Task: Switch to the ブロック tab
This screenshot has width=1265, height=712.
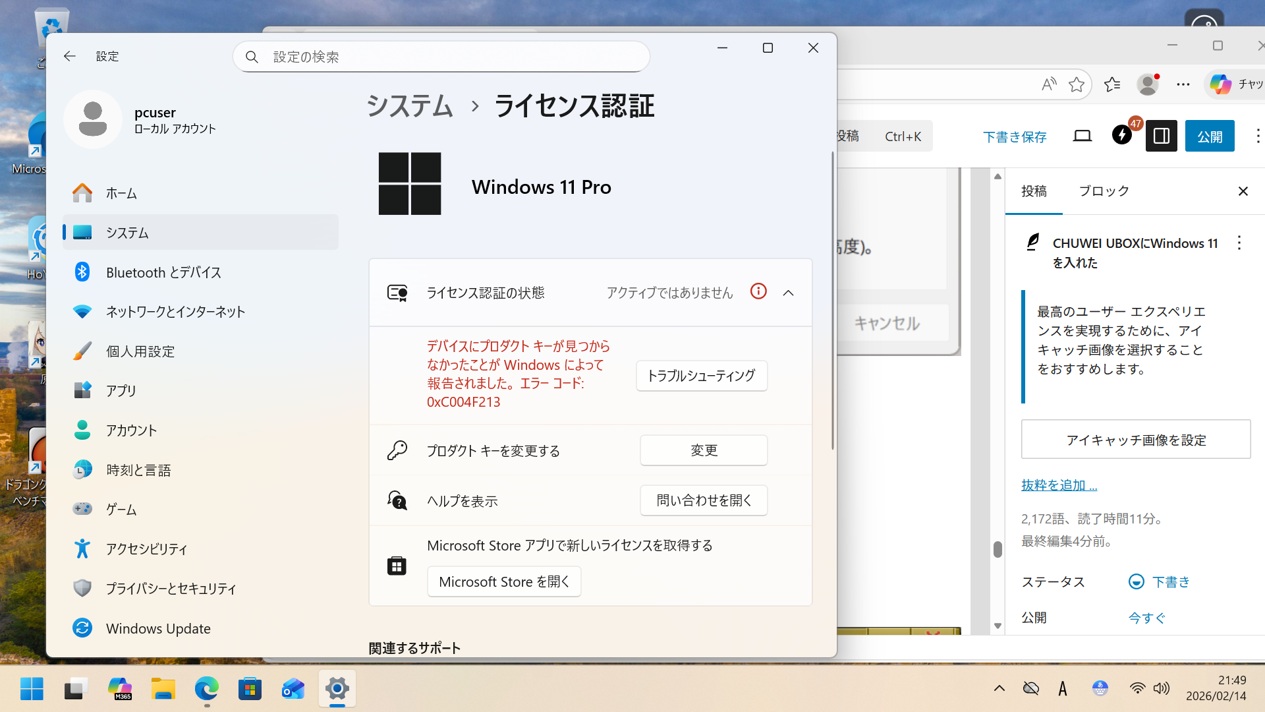Action: 1104,191
